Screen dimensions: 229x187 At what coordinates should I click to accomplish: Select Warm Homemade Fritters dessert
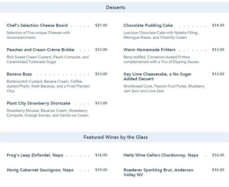[149, 50]
